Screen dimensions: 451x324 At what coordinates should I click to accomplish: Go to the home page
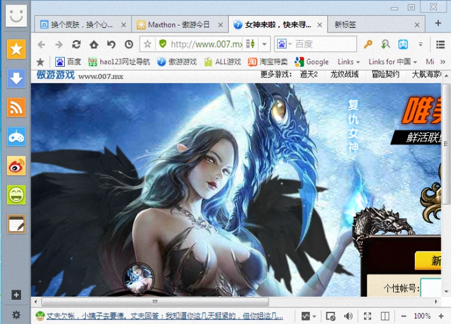click(94, 44)
